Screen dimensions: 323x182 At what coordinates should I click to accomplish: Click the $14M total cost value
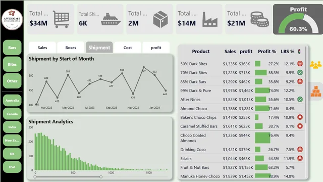click(187, 23)
